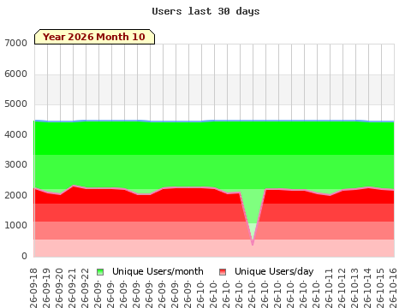Click the 26-09-22 date axis label

coord(85,288)
